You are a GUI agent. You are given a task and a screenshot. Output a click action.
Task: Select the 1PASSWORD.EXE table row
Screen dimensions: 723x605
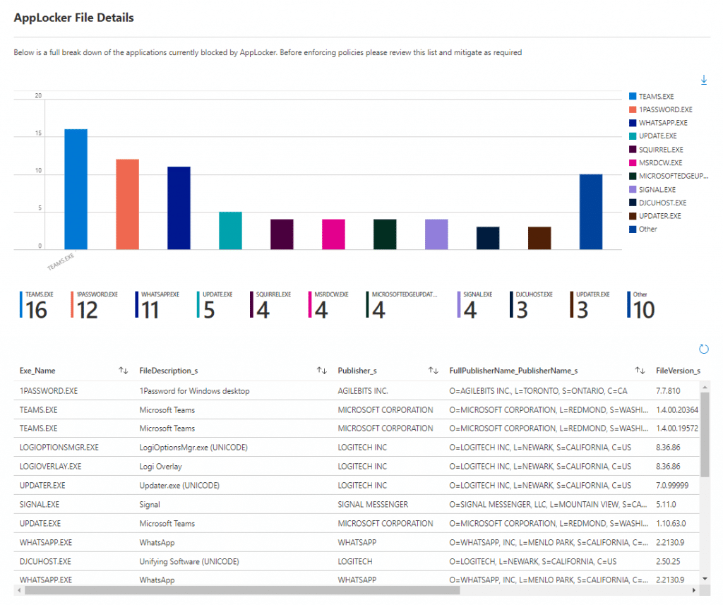pyautogui.click(x=357, y=390)
